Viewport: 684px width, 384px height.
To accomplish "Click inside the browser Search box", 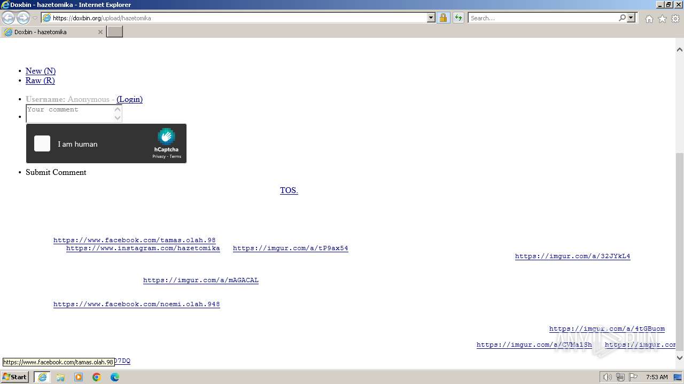I will point(543,18).
